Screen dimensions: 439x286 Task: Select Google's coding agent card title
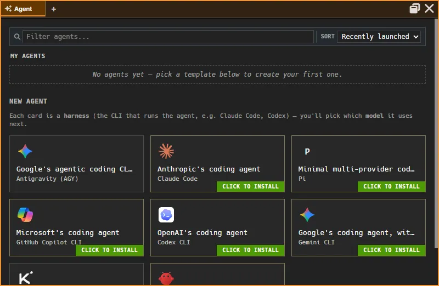(356, 233)
